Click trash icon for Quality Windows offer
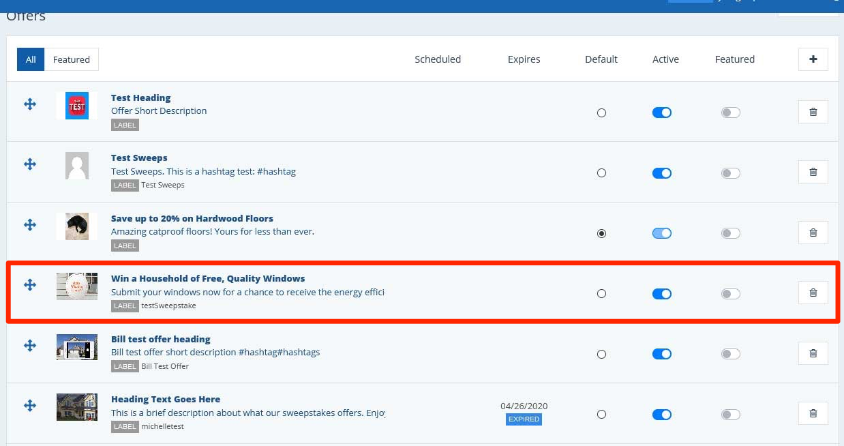The width and height of the screenshot is (844, 446). (x=813, y=293)
